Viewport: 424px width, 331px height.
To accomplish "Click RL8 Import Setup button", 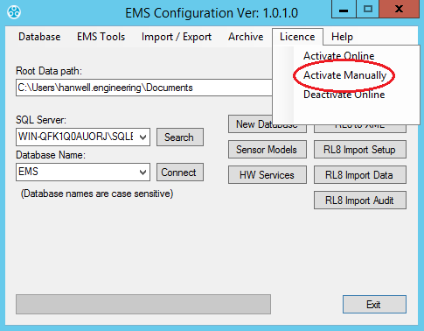I will click(x=360, y=150).
